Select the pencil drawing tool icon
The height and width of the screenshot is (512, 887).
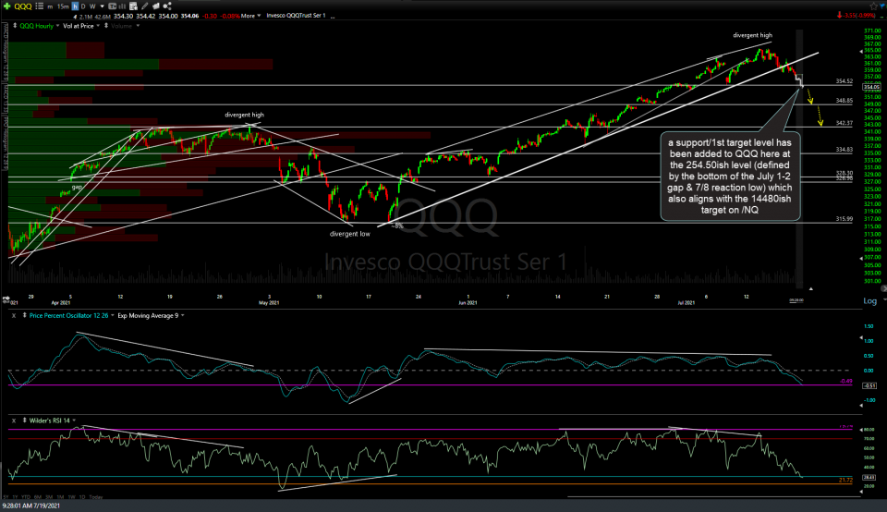point(145,6)
